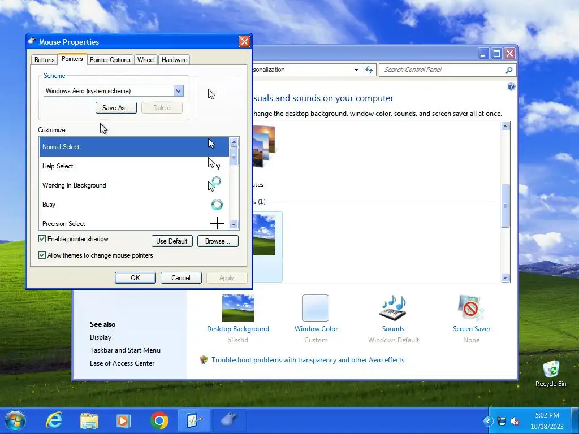Image resolution: width=579 pixels, height=434 pixels.
Task: Open Windows Explorer folder in the taskbar
Action: pyautogui.click(x=89, y=421)
